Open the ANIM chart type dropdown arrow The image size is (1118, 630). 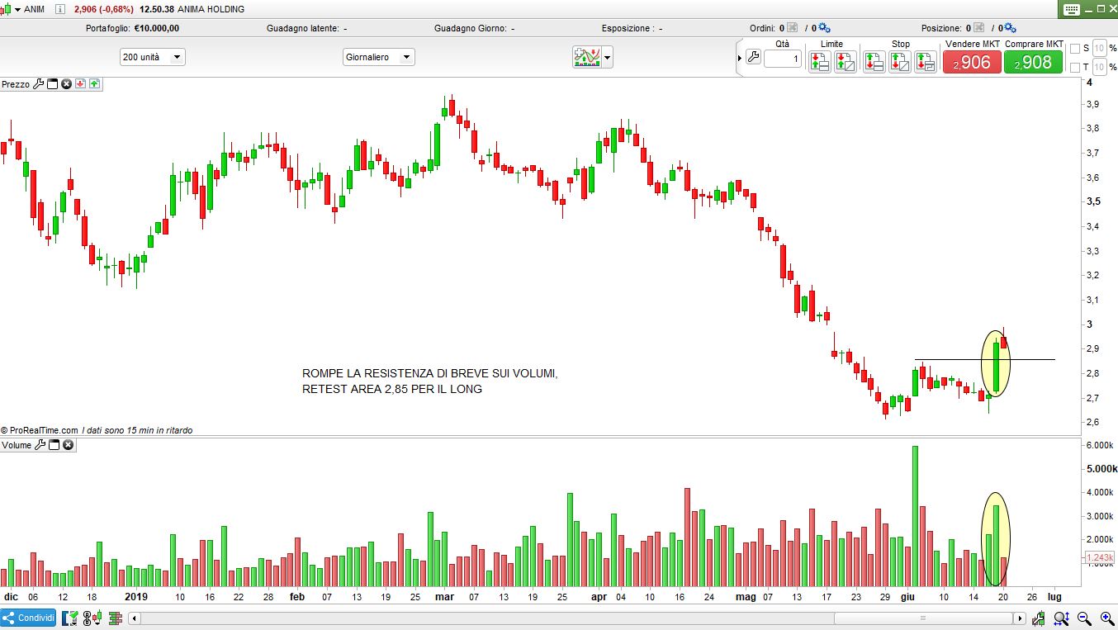[17, 9]
